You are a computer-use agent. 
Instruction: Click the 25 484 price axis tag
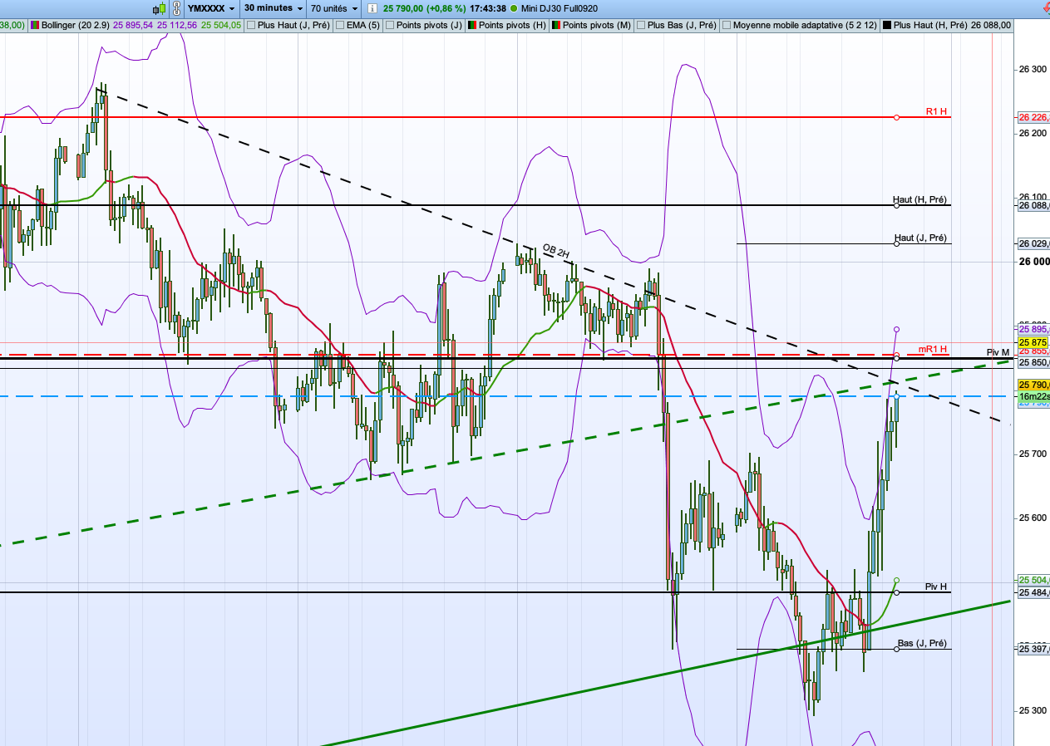click(x=1033, y=592)
